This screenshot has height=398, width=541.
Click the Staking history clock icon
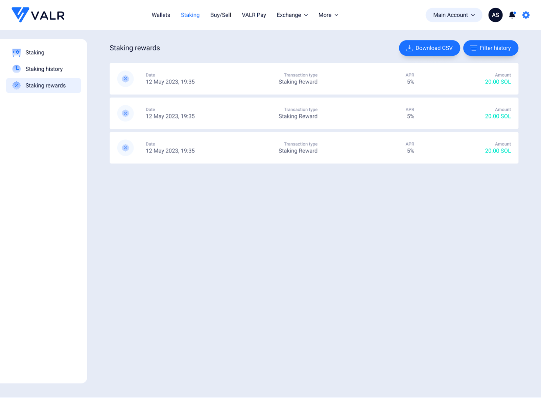click(16, 69)
